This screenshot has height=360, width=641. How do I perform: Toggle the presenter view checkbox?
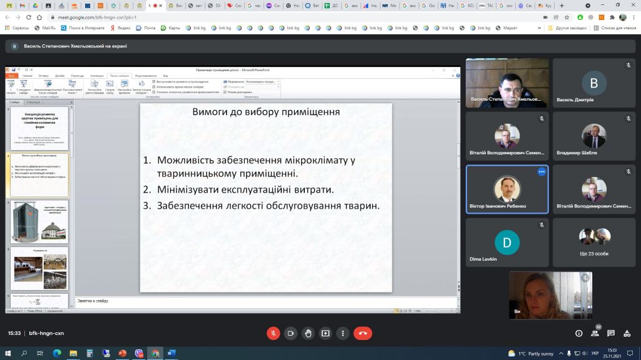(x=225, y=92)
